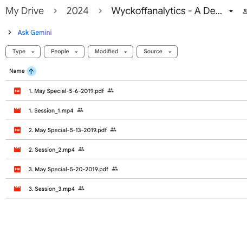Click the PDF icon for May Special-5-13-2019
The height and width of the screenshot is (249, 247).
[x=17, y=130]
